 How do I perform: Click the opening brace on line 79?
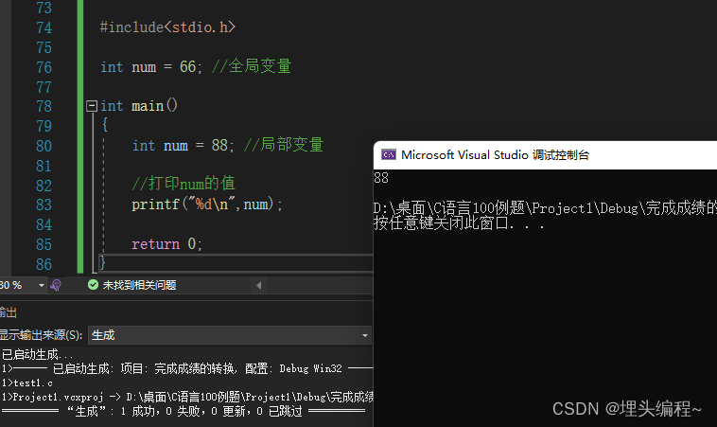pyautogui.click(x=105, y=124)
